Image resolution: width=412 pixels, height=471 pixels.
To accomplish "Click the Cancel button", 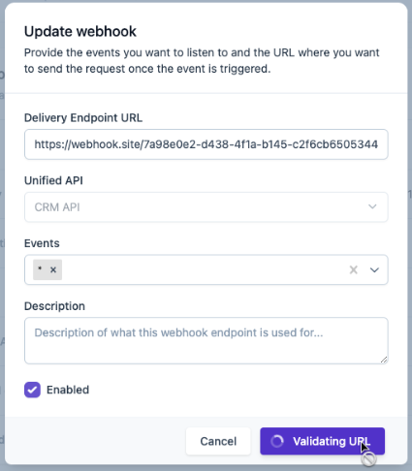I will point(218,441).
